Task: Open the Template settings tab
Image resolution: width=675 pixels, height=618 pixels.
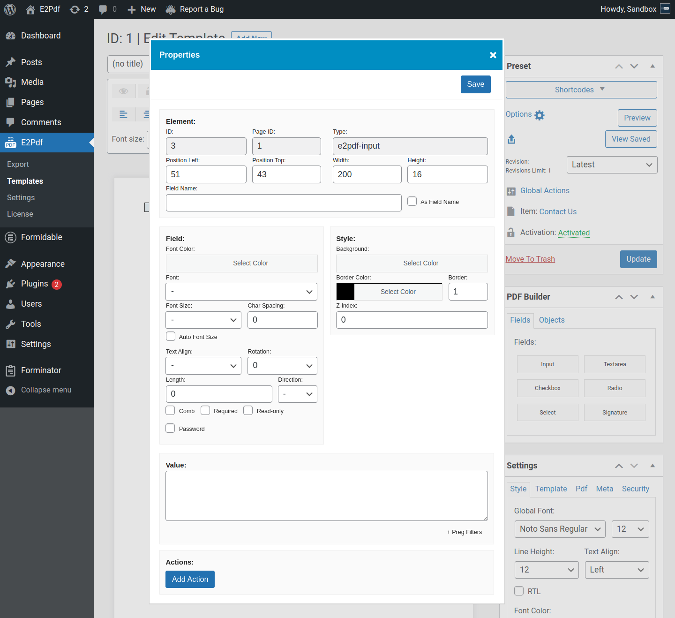Action: pos(551,489)
